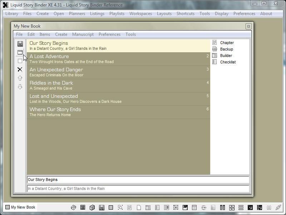This screenshot has width=286, height=215.
Task: Click the 3D cube icon in the bottom toolbar
Action: pos(92,207)
